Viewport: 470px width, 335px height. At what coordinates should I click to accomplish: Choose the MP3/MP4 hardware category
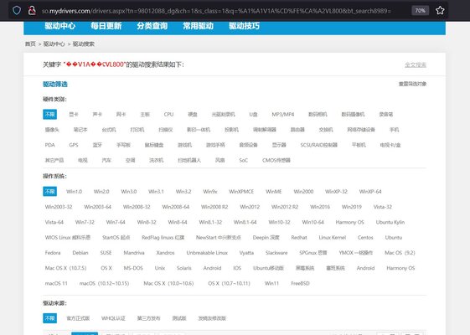click(283, 114)
